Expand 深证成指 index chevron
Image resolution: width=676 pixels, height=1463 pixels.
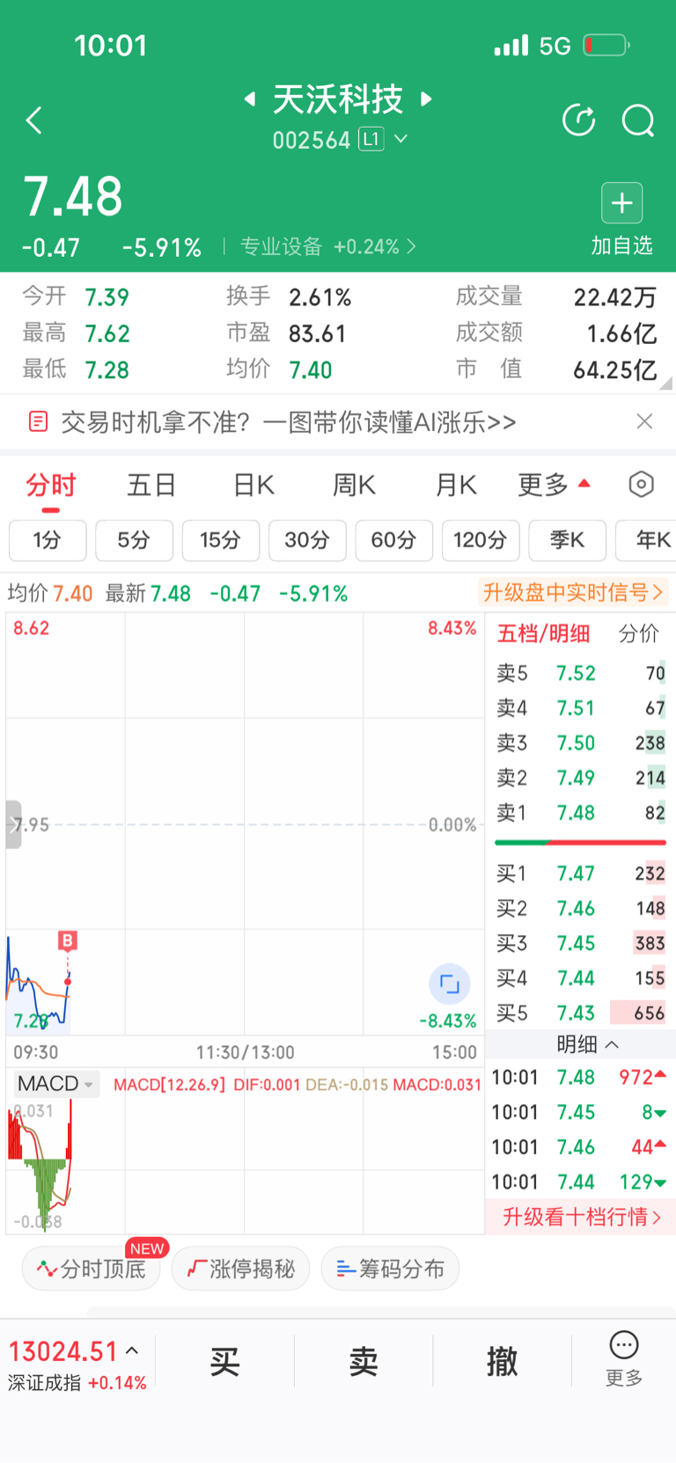tap(132, 1350)
